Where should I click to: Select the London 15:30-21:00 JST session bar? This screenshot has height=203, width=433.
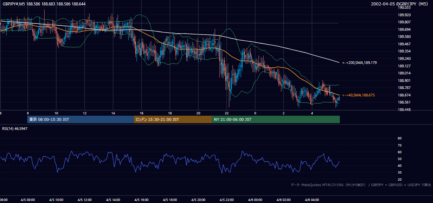tap(173, 119)
